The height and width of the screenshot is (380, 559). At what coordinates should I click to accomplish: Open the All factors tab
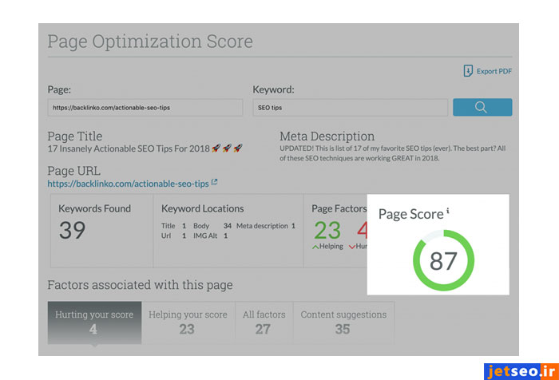[263, 322]
